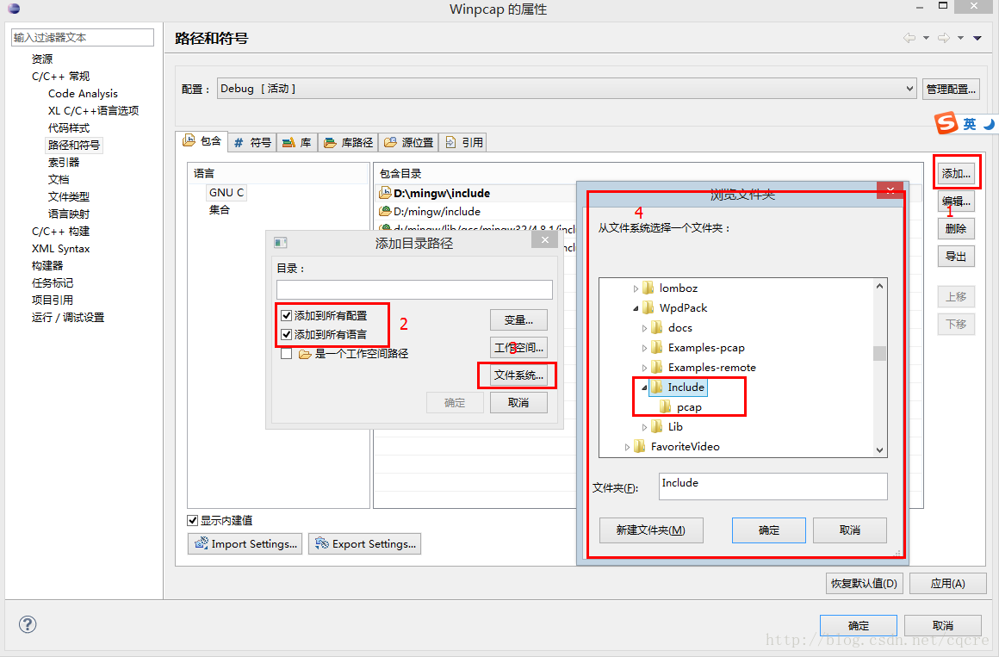999x657 pixels.
Task: Switch to the 库 tab
Action: (297, 142)
